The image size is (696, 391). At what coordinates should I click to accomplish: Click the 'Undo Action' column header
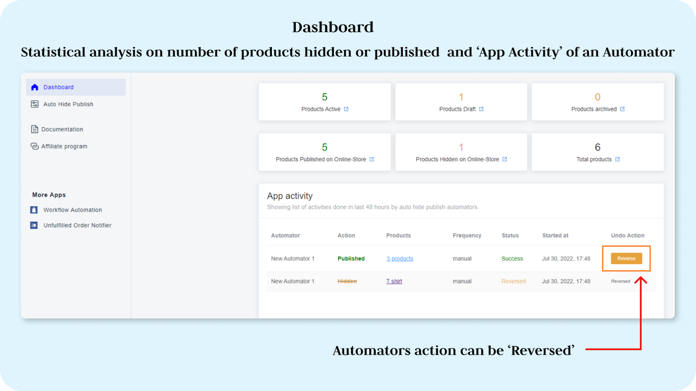[627, 236]
